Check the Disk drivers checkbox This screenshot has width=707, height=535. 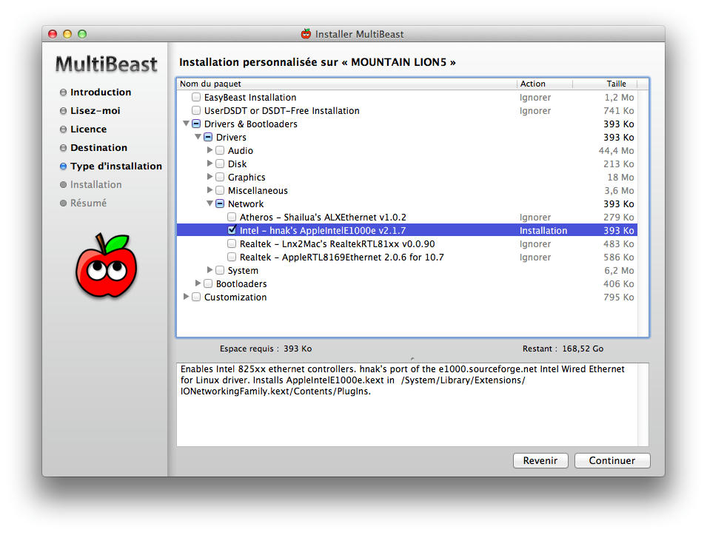point(220,164)
